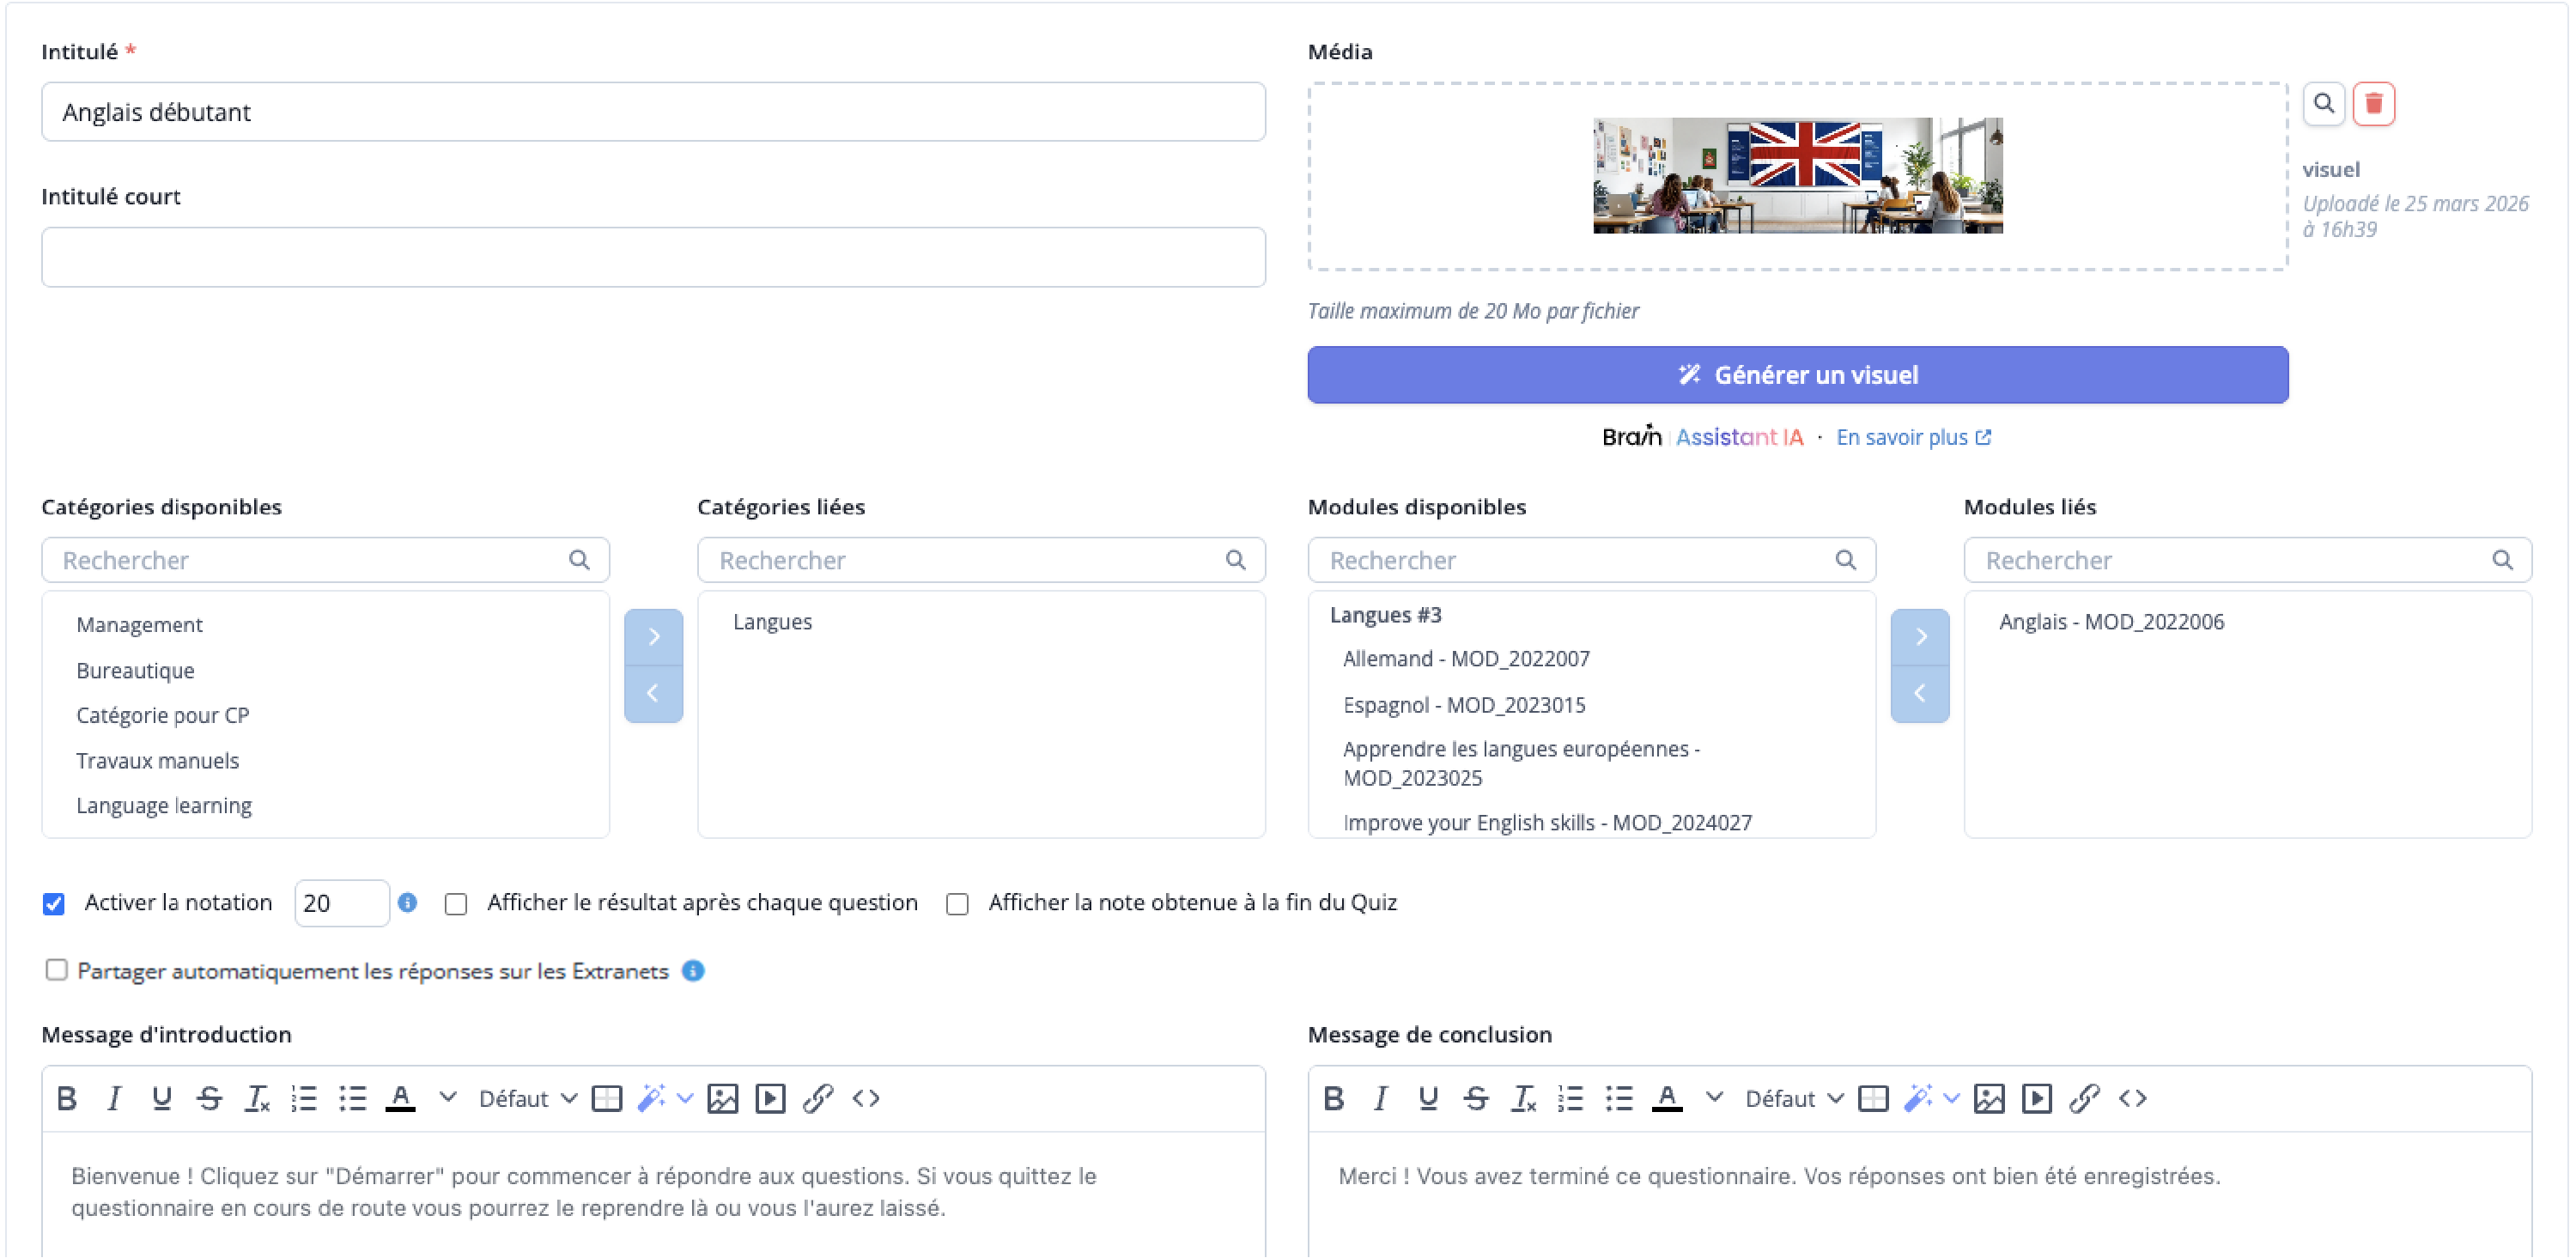Screen dimensions: 2576x1258
Task: Expand AI magic wand dropdown in introduction editor
Action: [x=685, y=1098]
